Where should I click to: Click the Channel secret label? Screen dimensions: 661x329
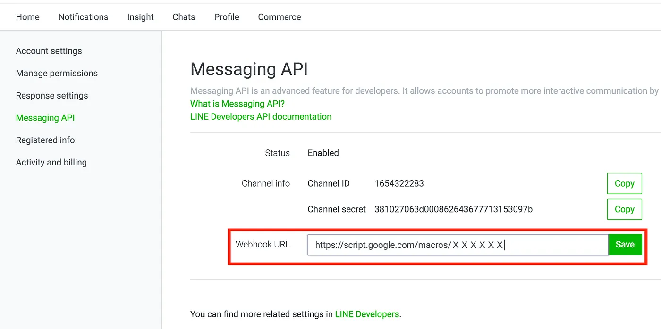[337, 209]
